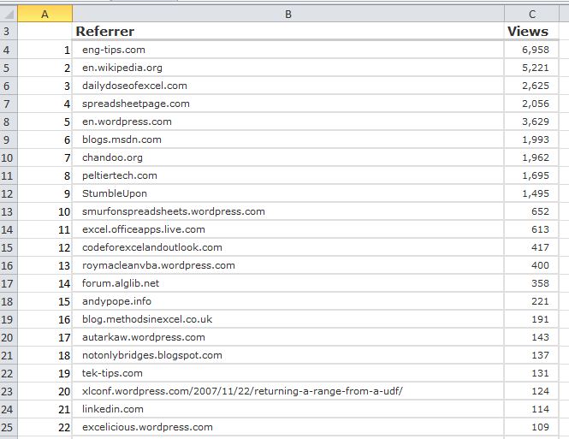
Task: Select row 3 header
Action: click(x=9, y=32)
